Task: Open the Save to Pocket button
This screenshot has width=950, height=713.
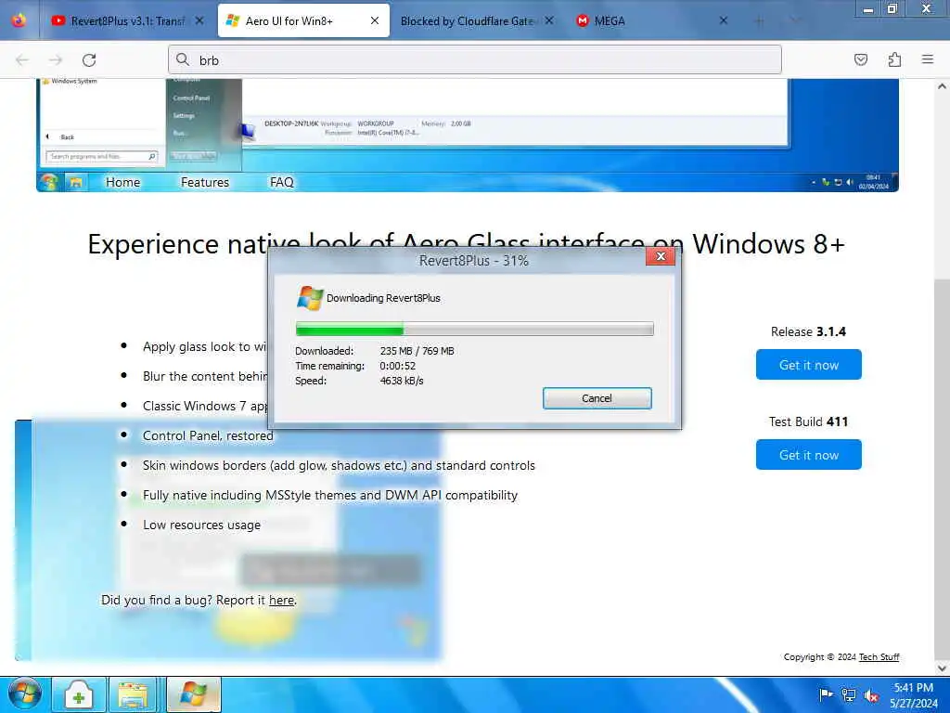Action: point(861,59)
